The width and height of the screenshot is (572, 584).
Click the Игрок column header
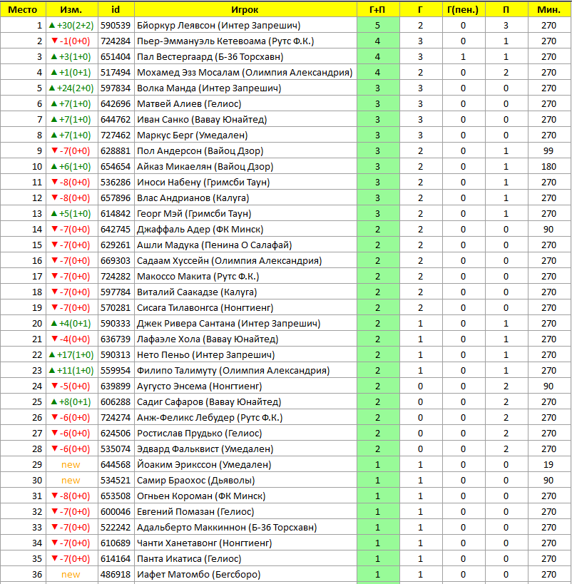click(245, 9)
